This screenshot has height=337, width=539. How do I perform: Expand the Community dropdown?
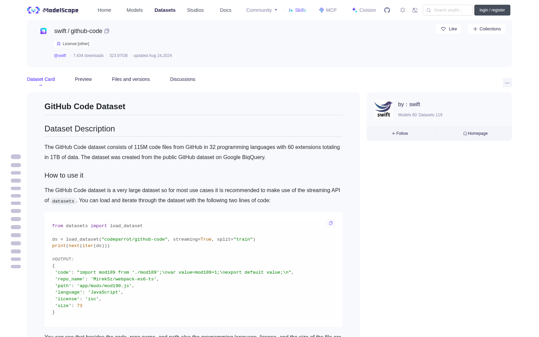click(x=262, y=10)
